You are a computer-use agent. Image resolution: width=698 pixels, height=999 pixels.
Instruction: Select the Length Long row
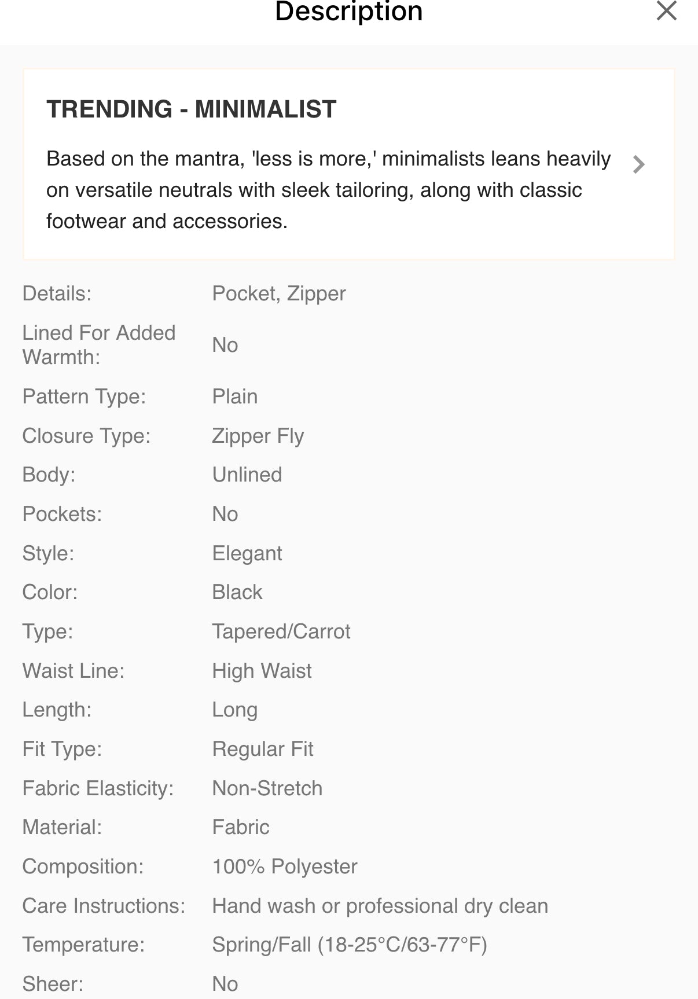coord(235,710)
